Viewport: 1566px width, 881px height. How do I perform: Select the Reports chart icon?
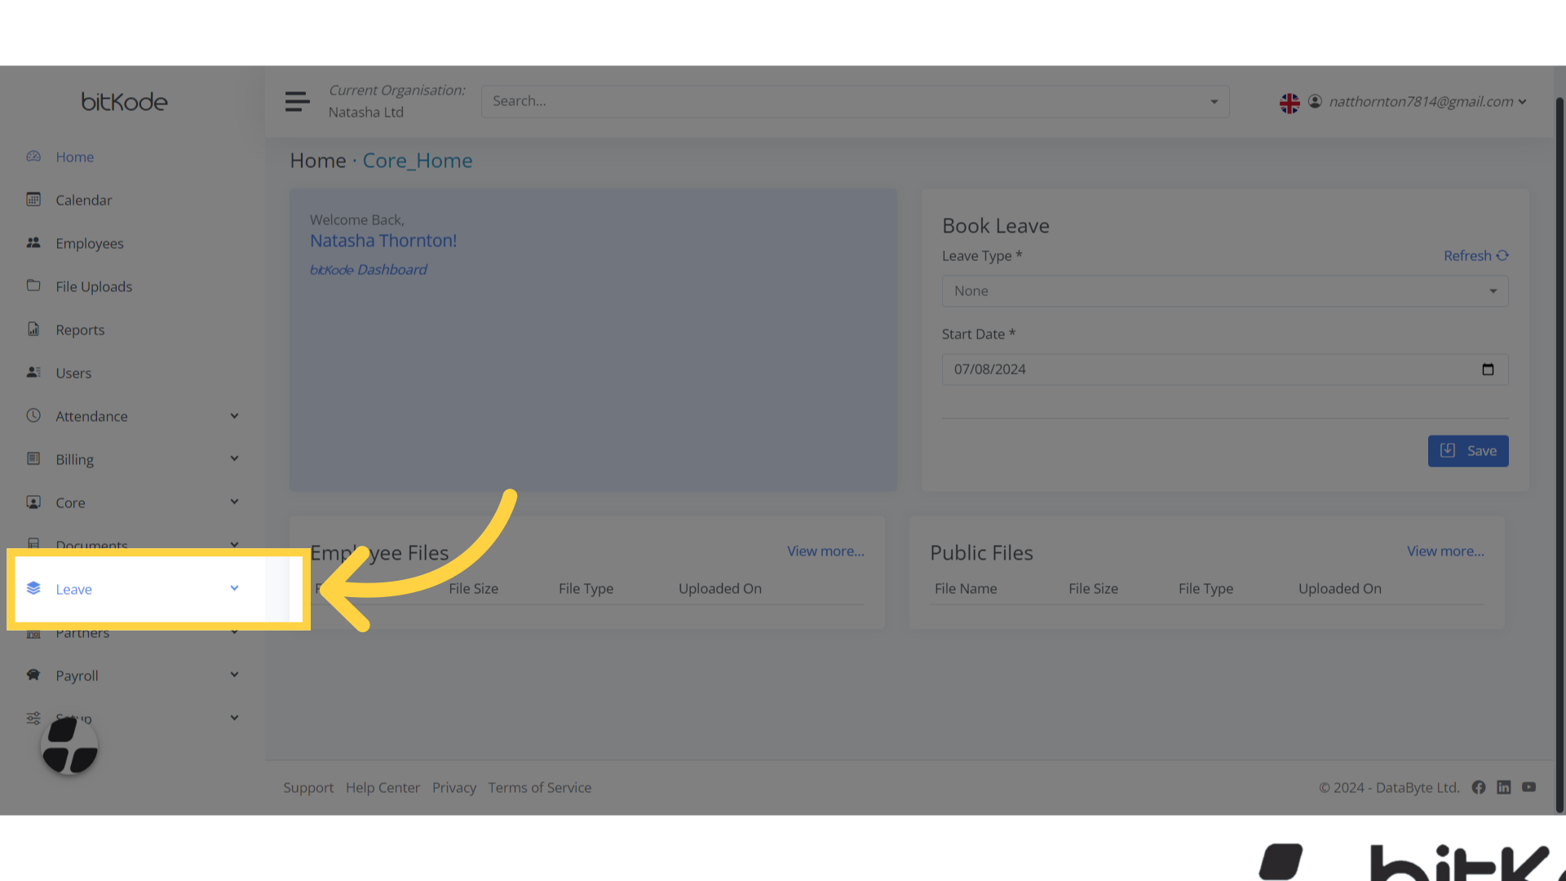pos(33,329)
